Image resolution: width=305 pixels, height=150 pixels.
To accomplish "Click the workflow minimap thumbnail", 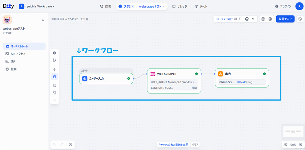I will [293, 131].
